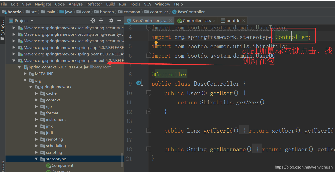This screenshot has height=172, width=335.
Task: Expand the folded getUsername method
Action: [149, 149]
